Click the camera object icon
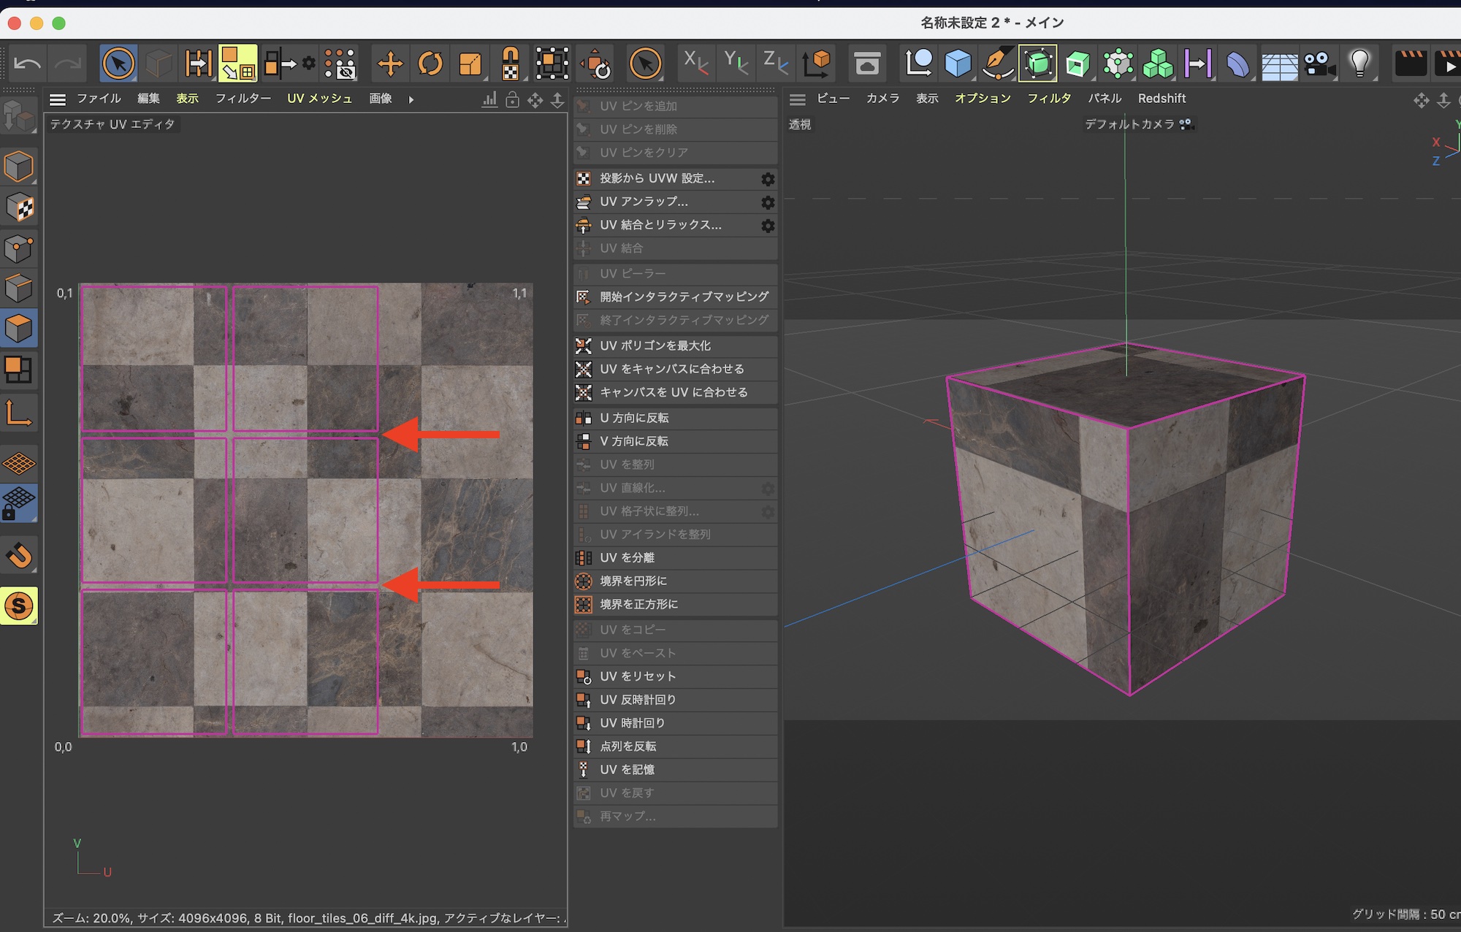The width and height of the screenshot is (1461, 932). point(1319,64)
